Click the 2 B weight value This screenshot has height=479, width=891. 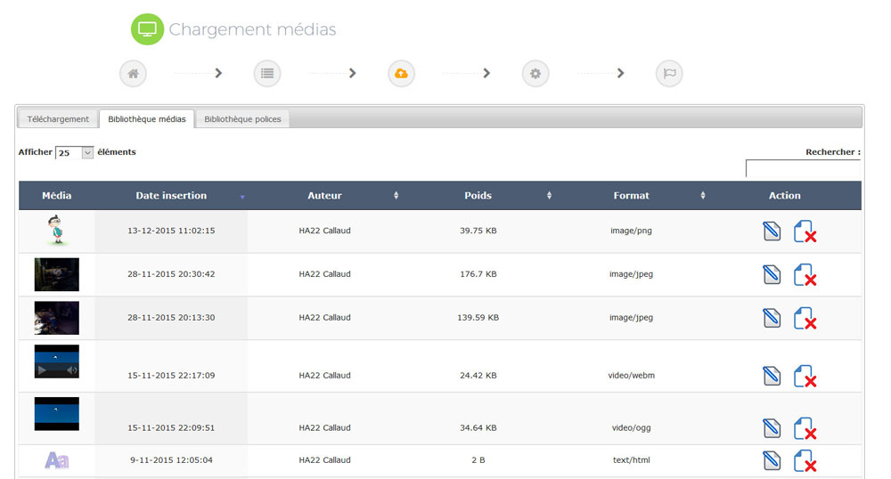[x=478, y=459]
